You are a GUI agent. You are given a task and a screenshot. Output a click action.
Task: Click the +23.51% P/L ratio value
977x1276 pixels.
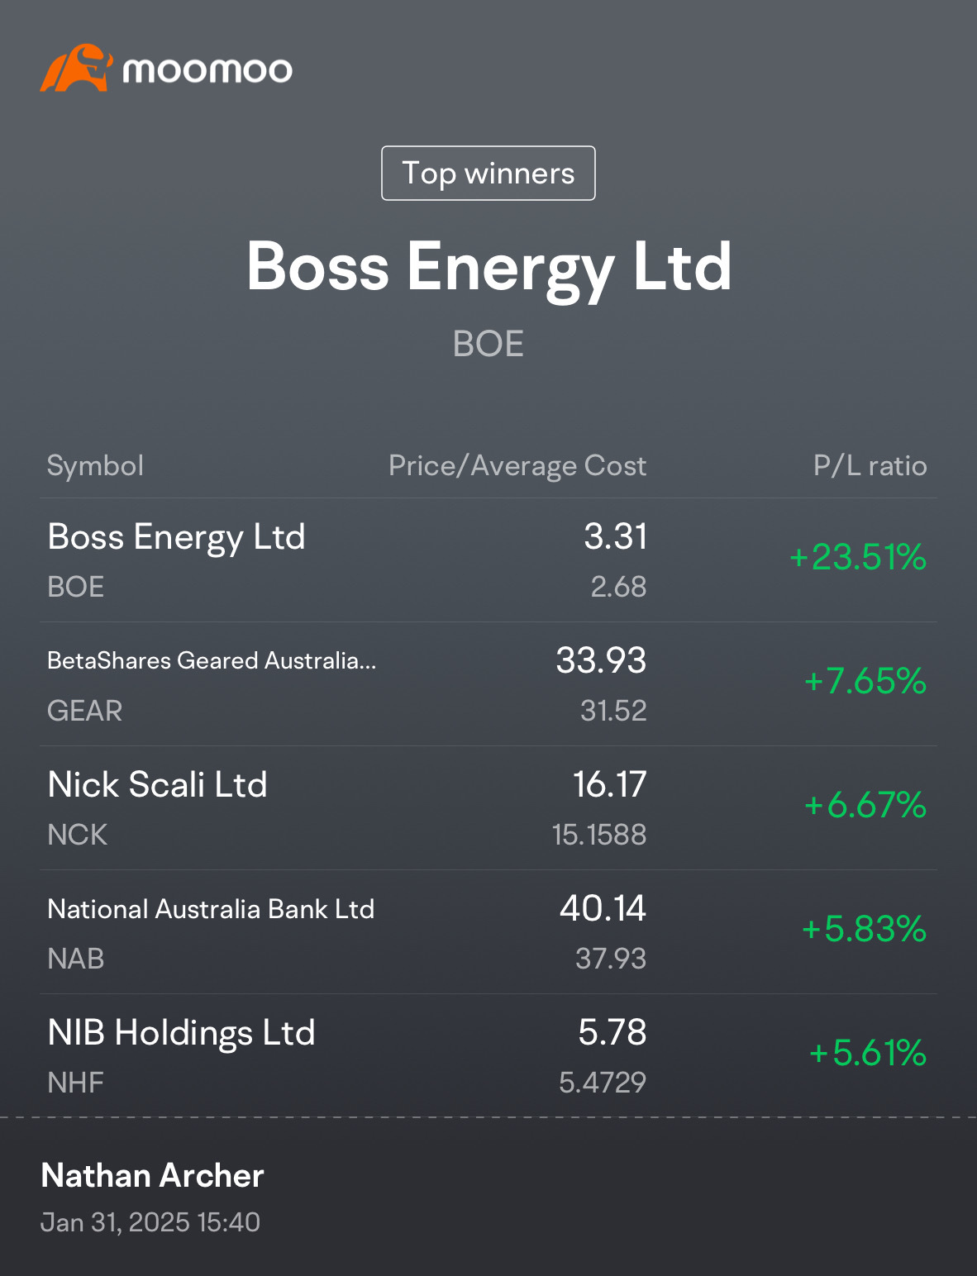(x=857, y=558)
